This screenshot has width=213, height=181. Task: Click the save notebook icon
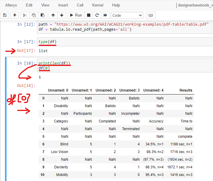(5, 15)
